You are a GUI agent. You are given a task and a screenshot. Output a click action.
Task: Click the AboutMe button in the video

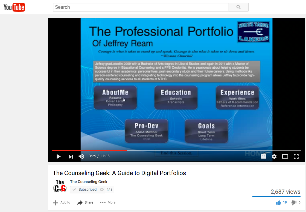[115, 98]
